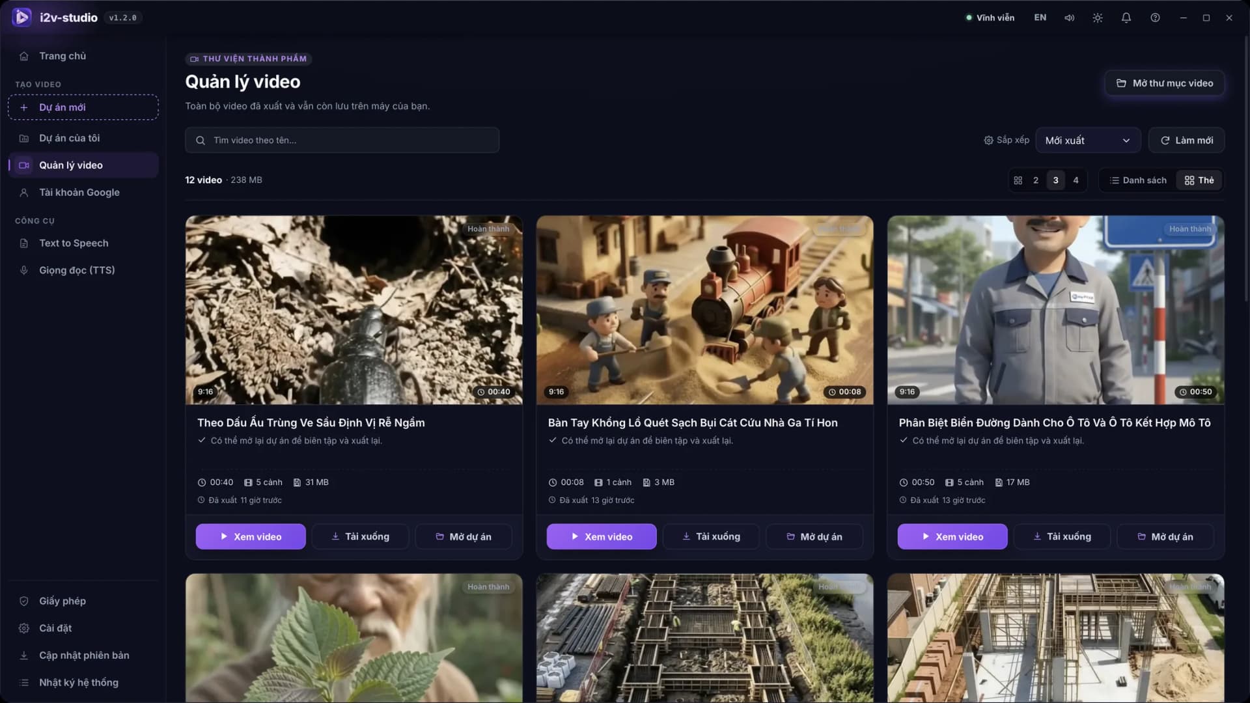Open Giấy phép license page

tap(83, 601)
